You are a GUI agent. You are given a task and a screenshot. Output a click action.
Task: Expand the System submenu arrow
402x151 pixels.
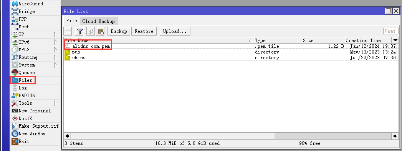[x=55, y=65]
